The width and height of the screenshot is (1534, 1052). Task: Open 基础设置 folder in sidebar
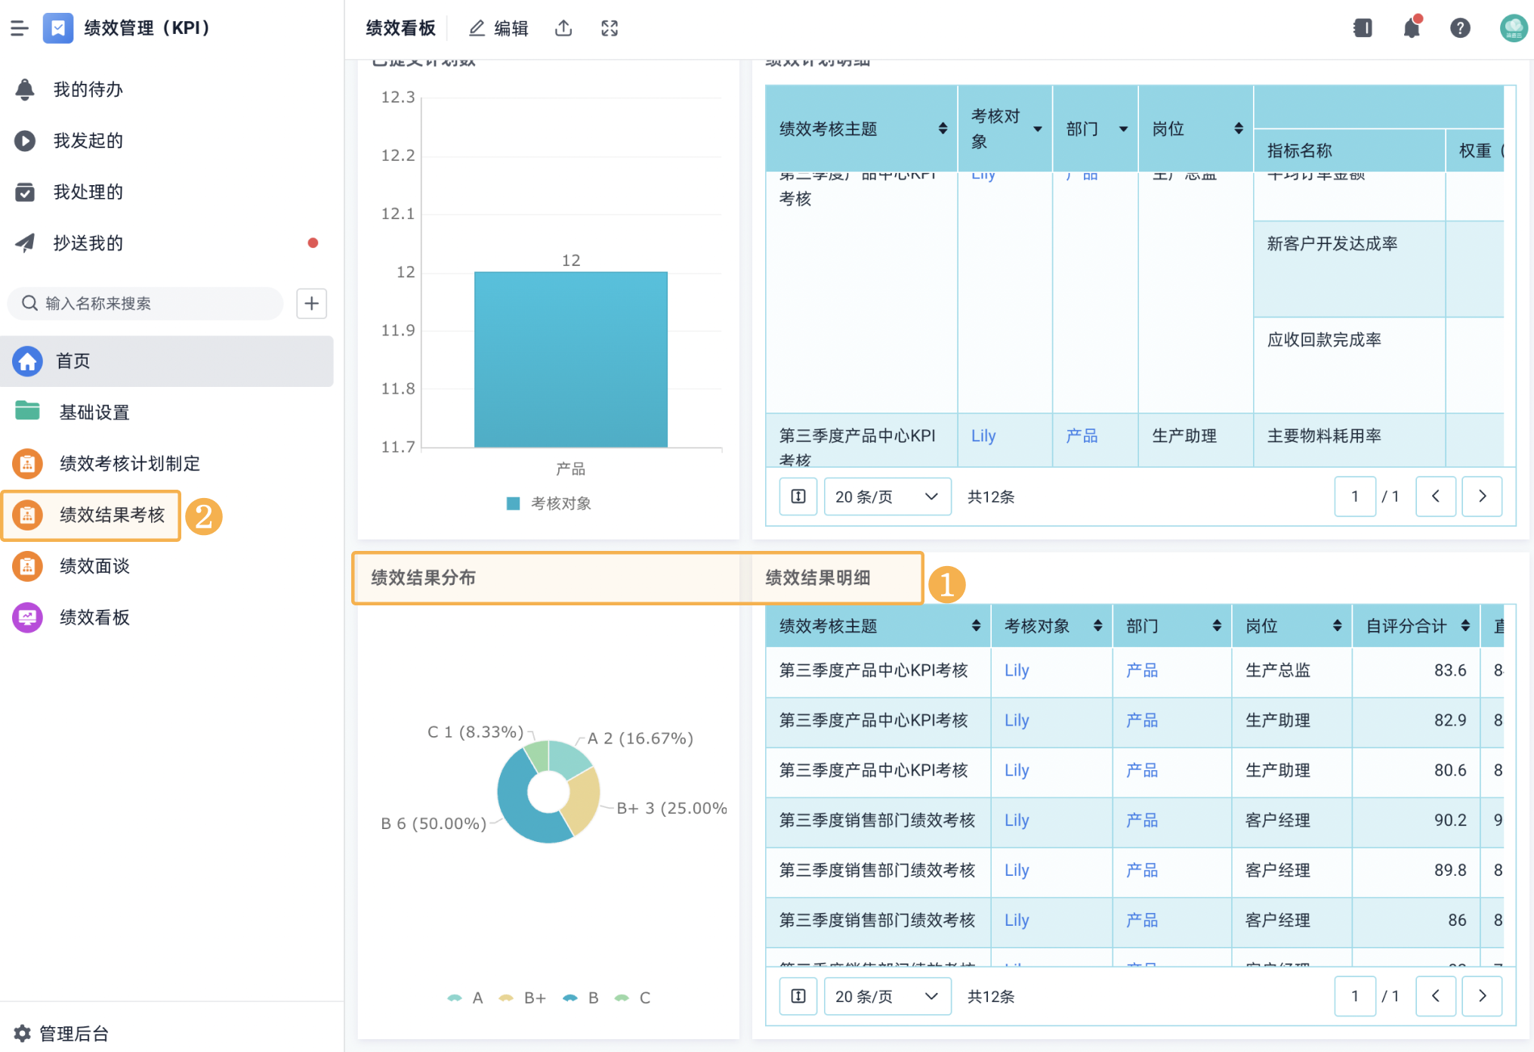(94, 413)
